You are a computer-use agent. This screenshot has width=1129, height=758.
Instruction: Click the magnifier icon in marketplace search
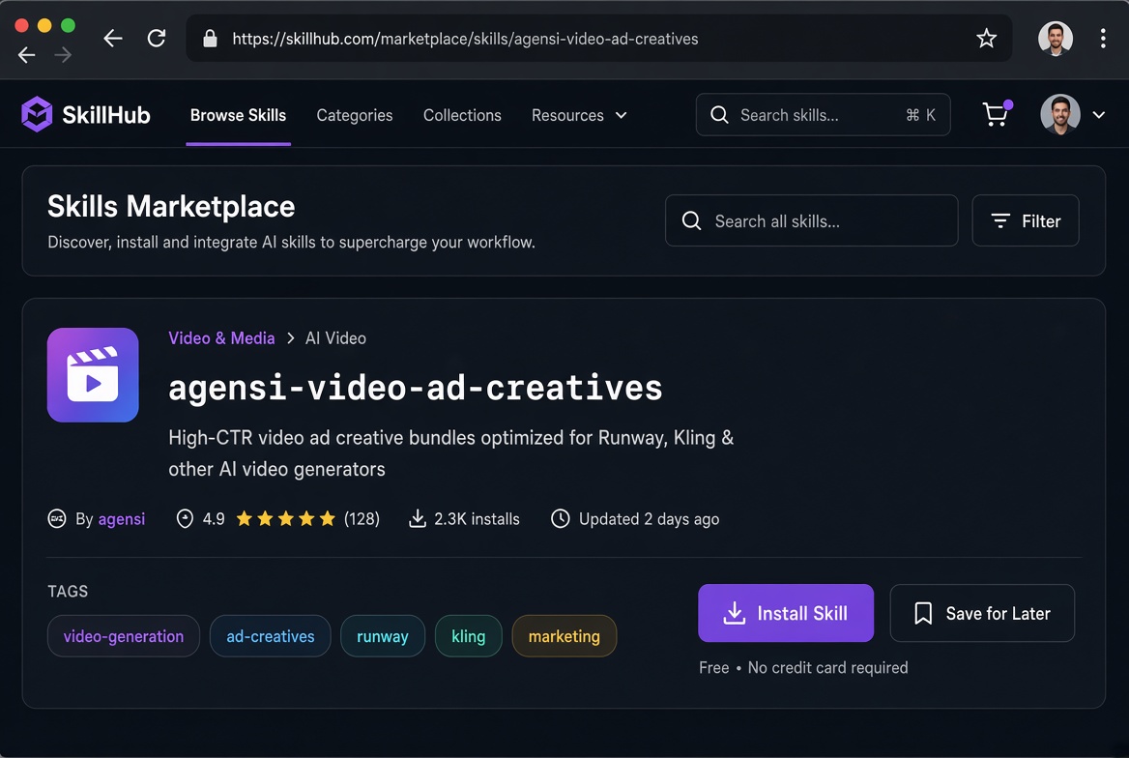(x=691, y=220)
